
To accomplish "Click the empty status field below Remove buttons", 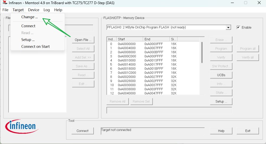I will (x=169, y=110).
